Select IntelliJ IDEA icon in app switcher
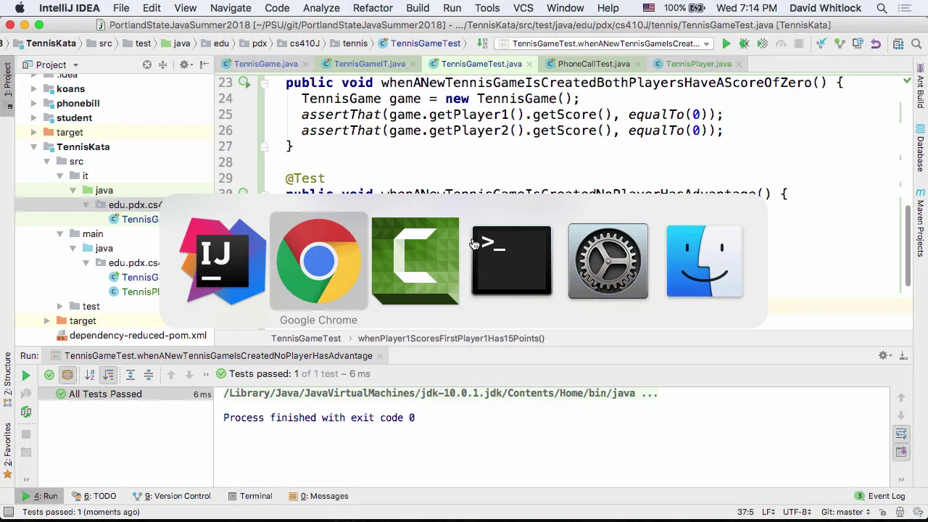Image resolution: width=928 pixels, height=522 pixels. tap(223, 261)
